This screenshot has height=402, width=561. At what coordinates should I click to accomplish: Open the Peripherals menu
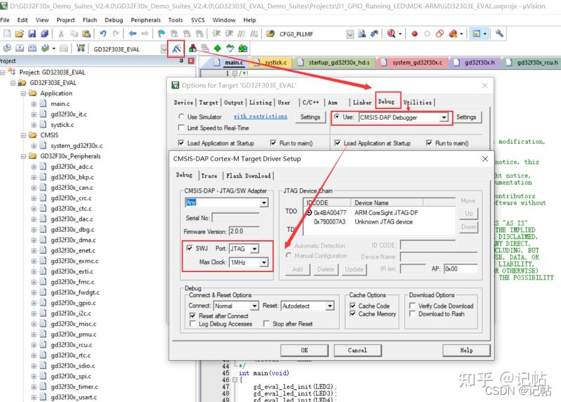[145, 20]
